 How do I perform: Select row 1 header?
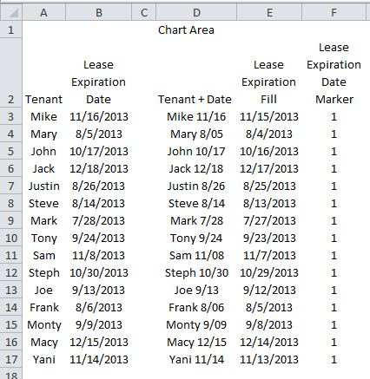pyautogui.click(x=11, y=29)
